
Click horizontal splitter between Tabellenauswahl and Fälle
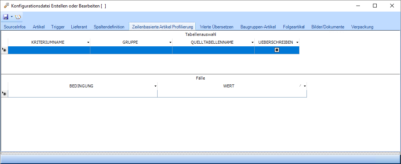pos(200,74)
